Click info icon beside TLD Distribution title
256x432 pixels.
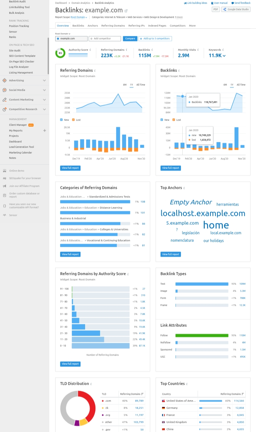click(x=91, y=384)
